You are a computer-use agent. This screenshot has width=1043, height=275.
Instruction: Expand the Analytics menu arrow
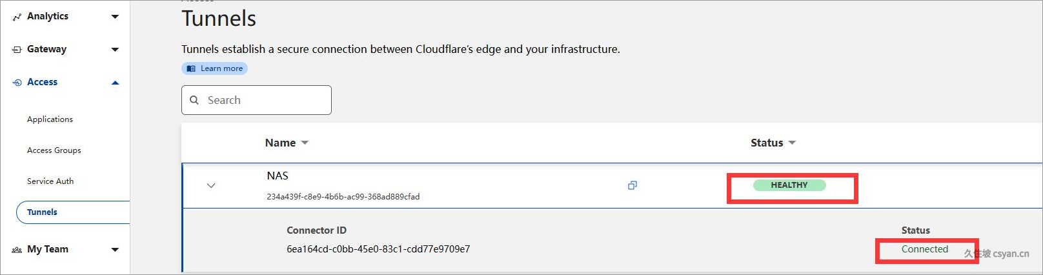click(115, 17)
